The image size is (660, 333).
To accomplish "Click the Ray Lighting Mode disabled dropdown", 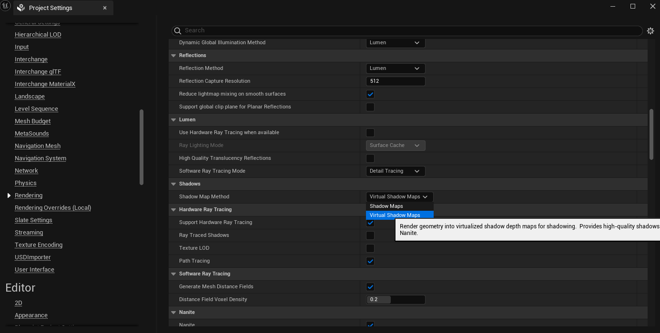I will pyautogui.click(x=396, y=146).
